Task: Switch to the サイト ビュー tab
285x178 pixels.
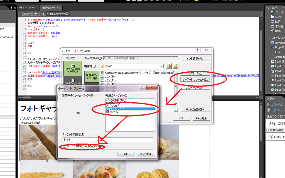Action: pyautogui.click(x=28, y=8)
